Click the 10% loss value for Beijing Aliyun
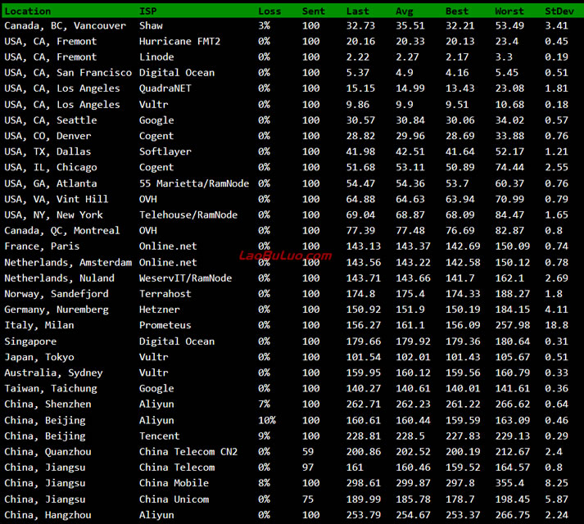This screenshot has height=524, width=584. click(267, 420)
